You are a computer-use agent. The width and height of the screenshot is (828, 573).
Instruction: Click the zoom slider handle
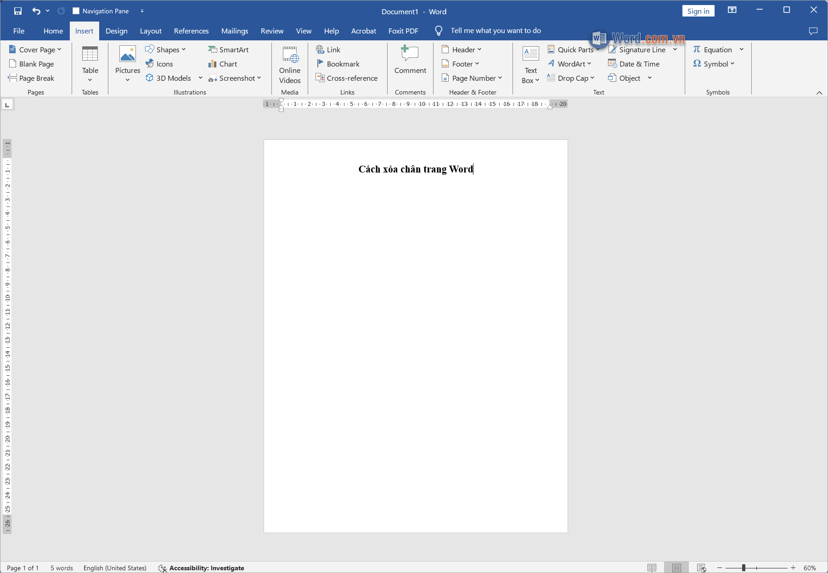[x=744, y=567]
